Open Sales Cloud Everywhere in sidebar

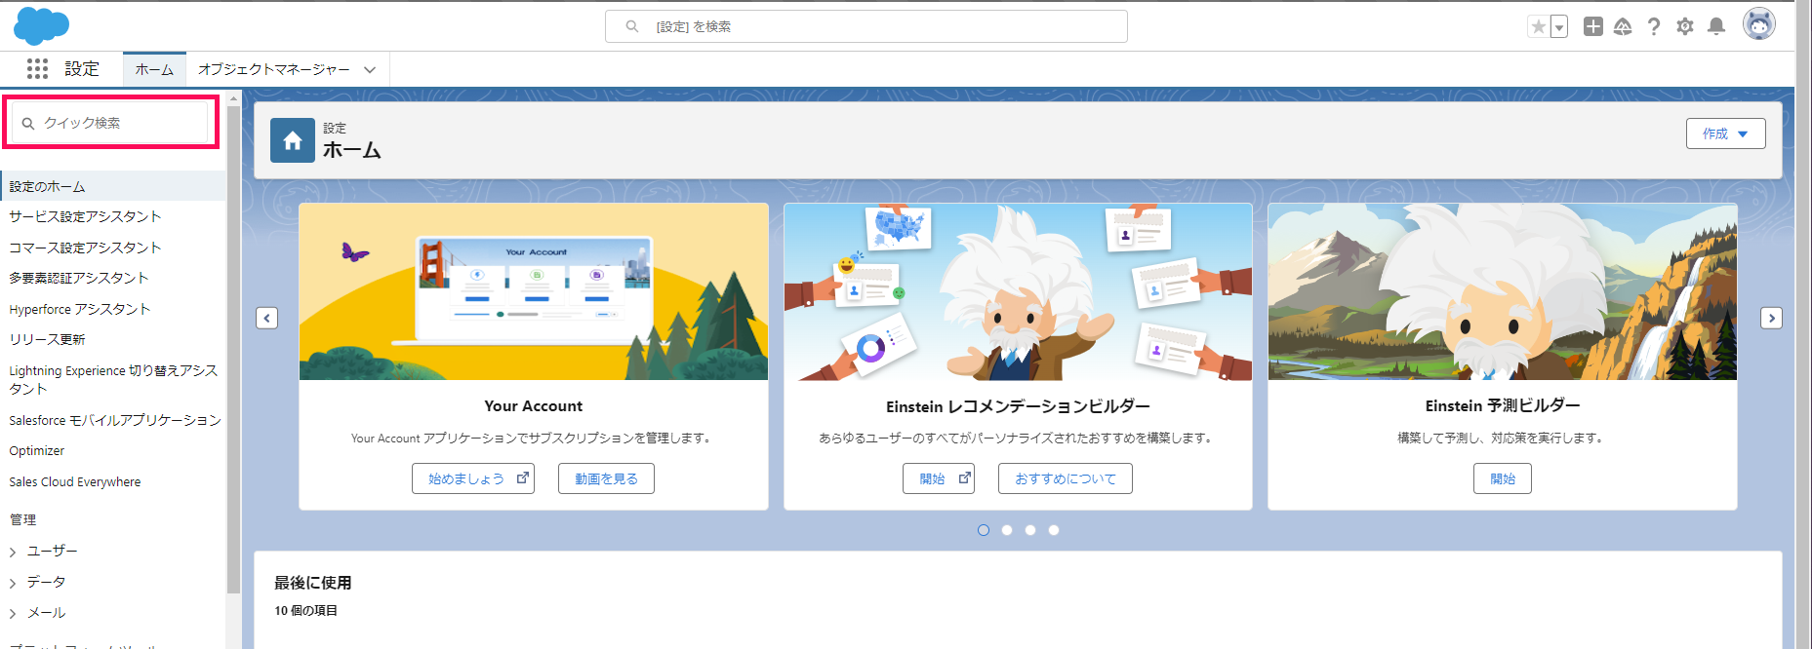[x=75, y=481]
